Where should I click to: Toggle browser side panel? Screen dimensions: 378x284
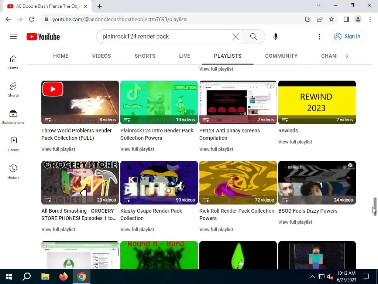(346, 19)
